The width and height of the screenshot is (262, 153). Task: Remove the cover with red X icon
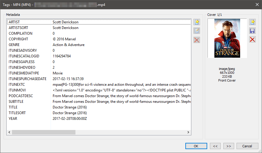pos(252,39)
